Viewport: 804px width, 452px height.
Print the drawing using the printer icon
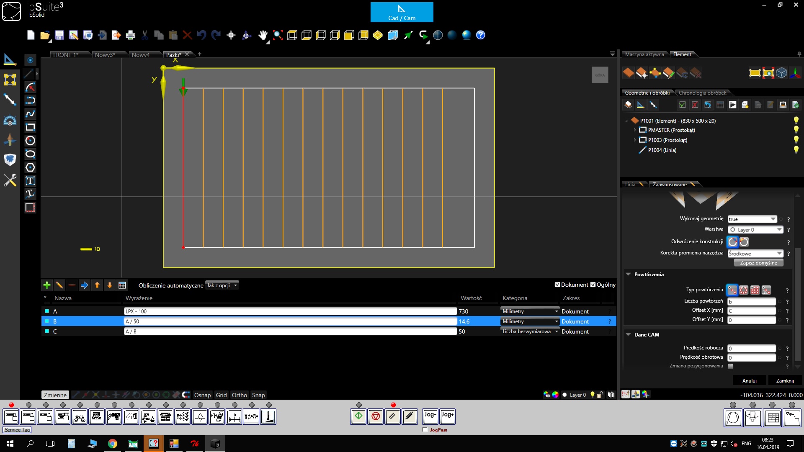click(130, 35)
